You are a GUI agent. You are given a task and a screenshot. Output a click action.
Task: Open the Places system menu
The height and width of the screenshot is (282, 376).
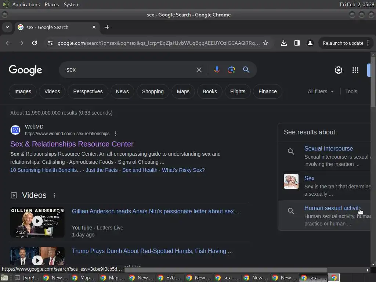click(x=51, y=4)
